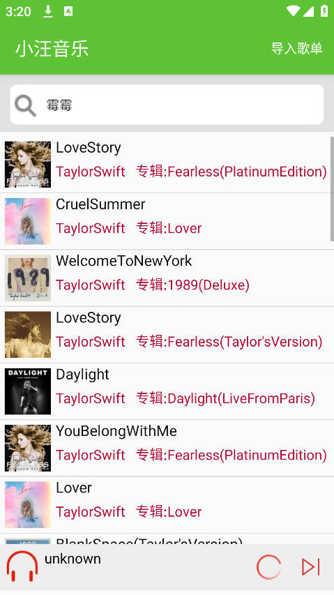Viewport: 334px width, 595px height.
Task: Open the 小汪音乐 app title
Action: click(52, 49)
